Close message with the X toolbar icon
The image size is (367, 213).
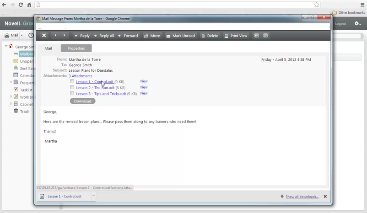(x=44, y=35)
